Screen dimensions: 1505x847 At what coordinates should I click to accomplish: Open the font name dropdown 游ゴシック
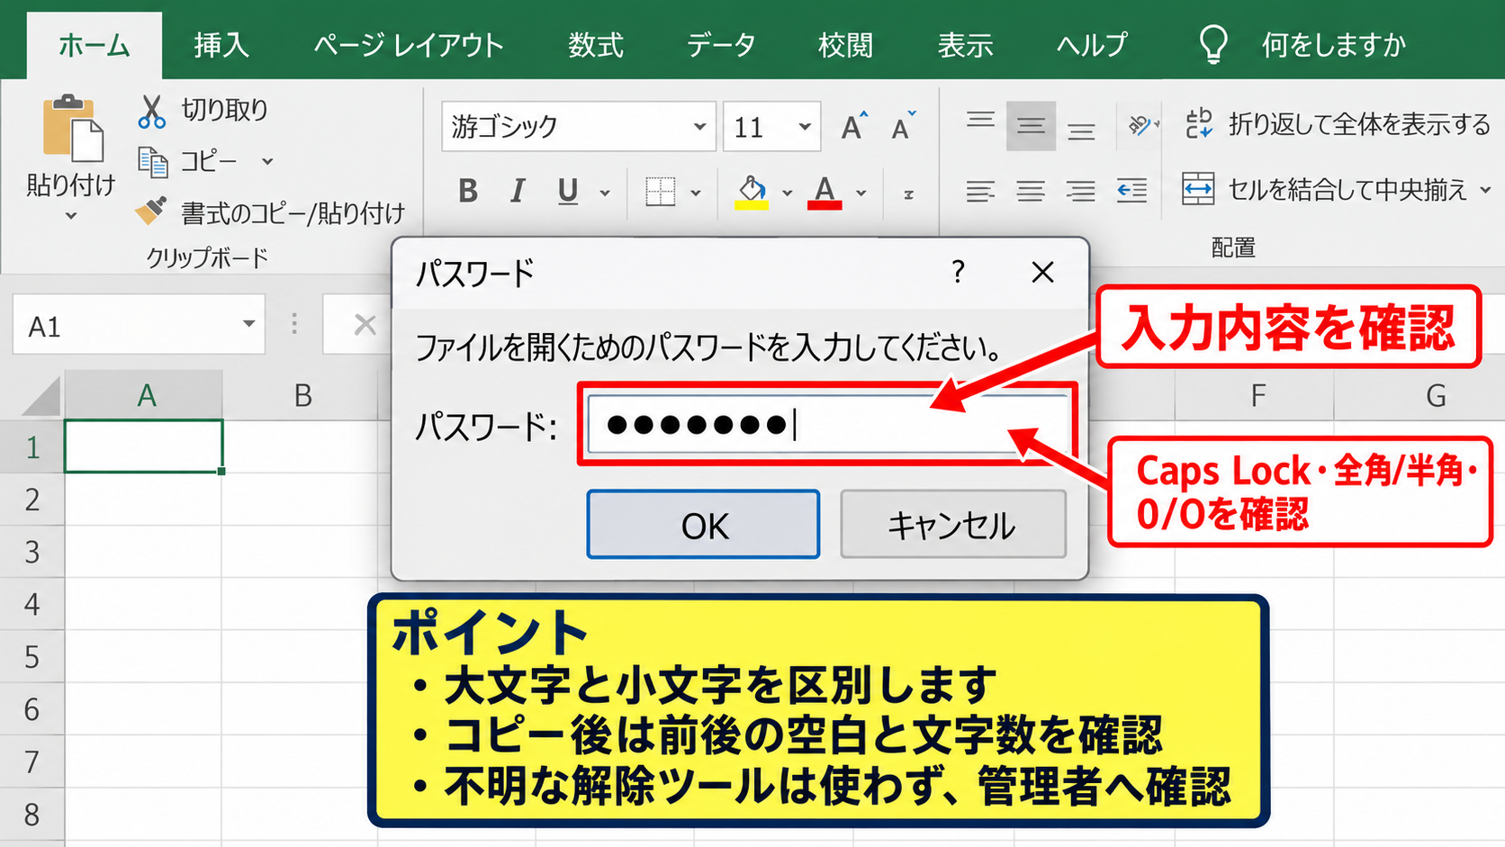699,127
